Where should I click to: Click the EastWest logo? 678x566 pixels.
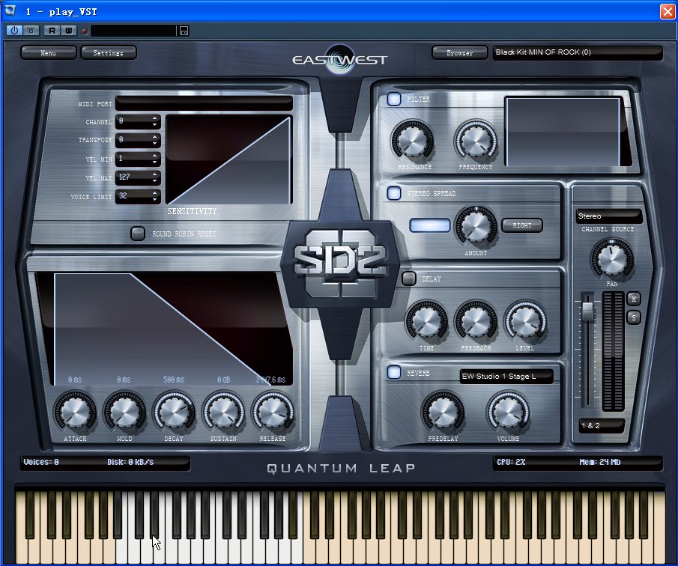click(340, 60)
